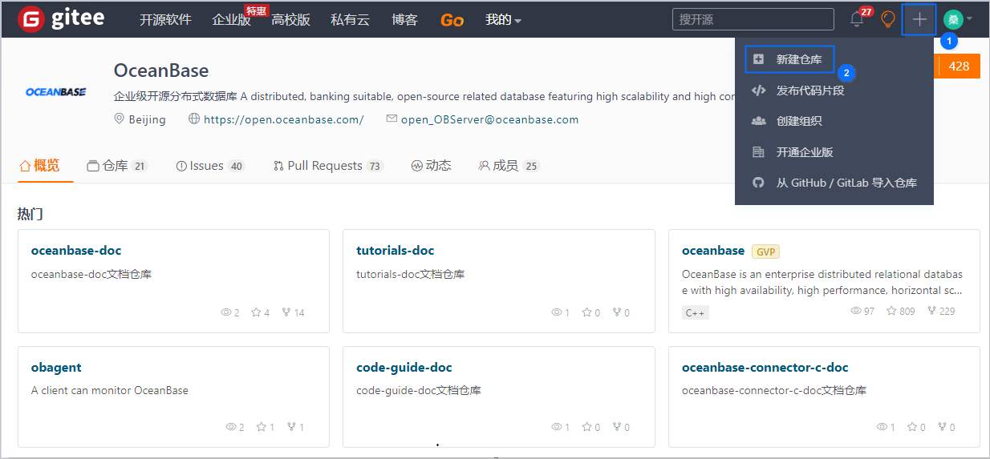Image resolution: width=990 pixels, height=459 pixels.
Task: Switch to the 动态 tab
Action: [x=431, y=166]
